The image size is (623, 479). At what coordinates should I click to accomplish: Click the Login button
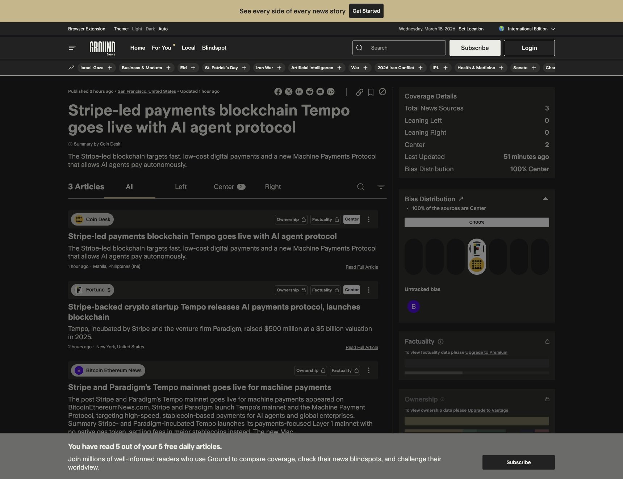coord(529,48)
